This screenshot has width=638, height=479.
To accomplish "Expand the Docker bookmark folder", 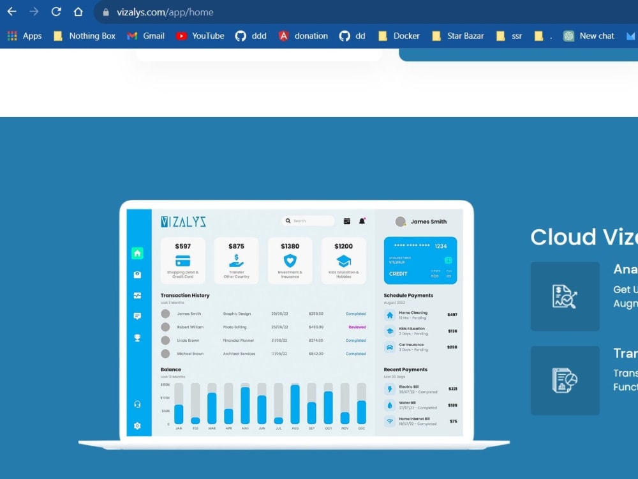I will pyautogui.click(x=399, y=36).
